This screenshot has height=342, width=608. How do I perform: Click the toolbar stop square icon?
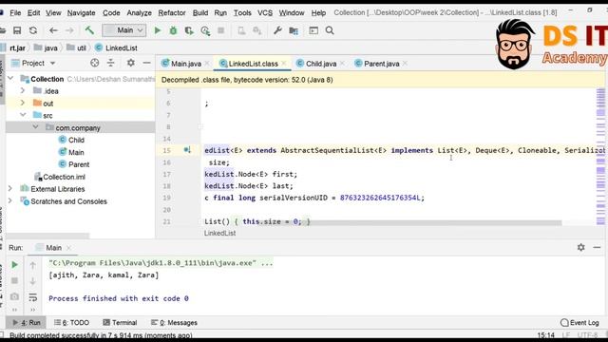[x=221, y=30]
